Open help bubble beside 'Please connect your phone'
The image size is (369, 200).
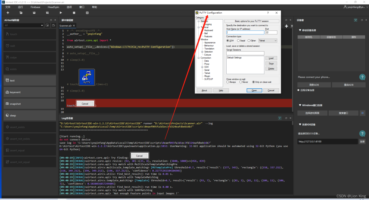pos(362,77)
